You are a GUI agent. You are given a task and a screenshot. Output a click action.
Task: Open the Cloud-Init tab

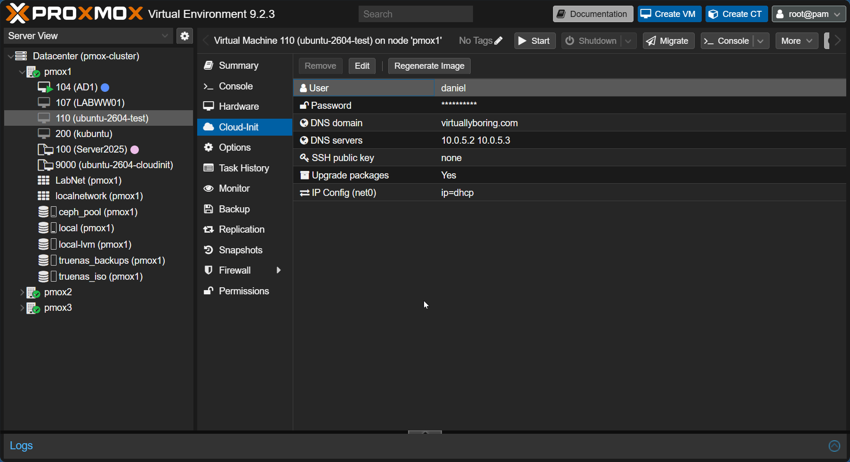(x=245, y=127)
